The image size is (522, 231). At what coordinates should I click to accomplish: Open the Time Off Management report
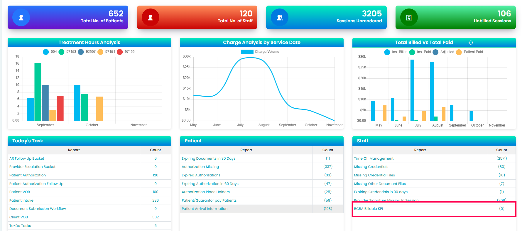click(x=374, y=159)
